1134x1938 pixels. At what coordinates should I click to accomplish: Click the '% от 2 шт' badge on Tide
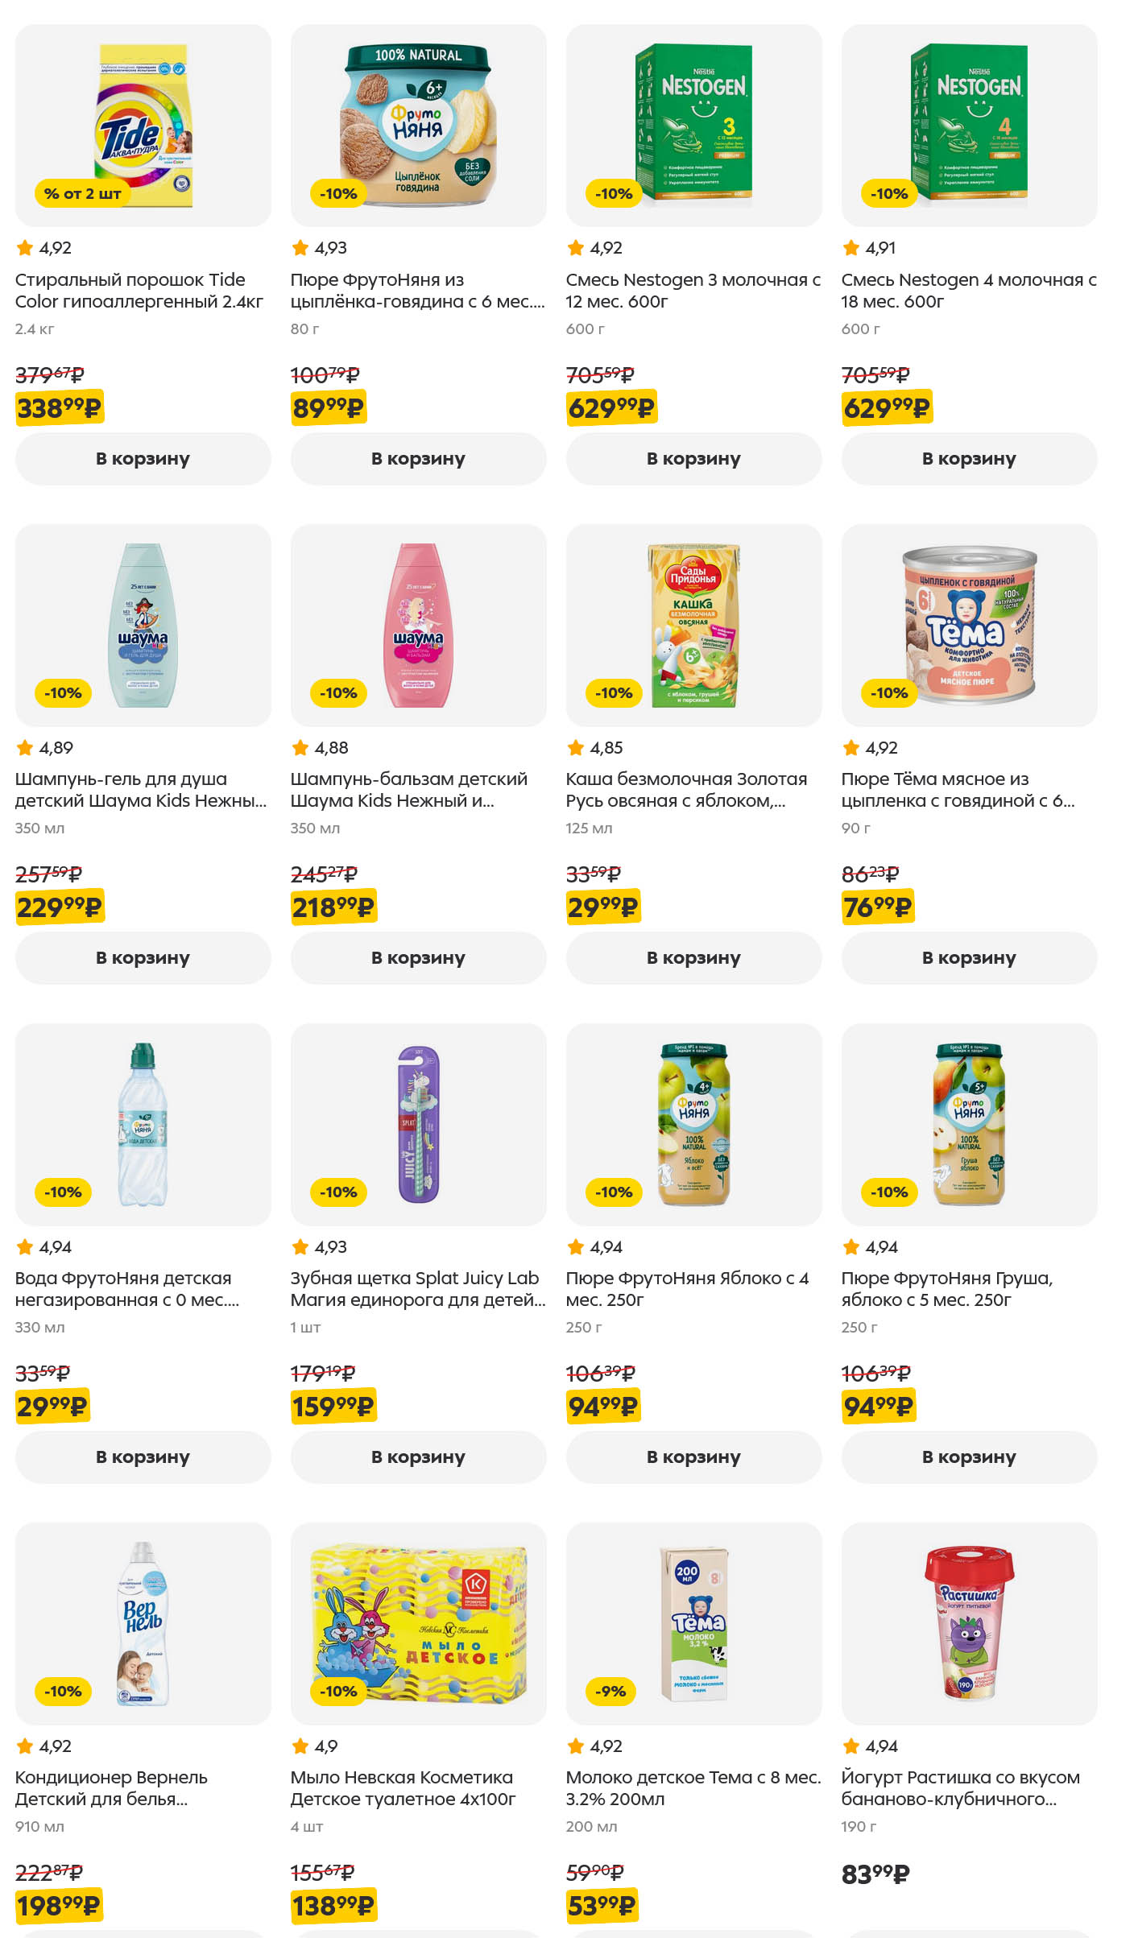click(x=82, y=194)
